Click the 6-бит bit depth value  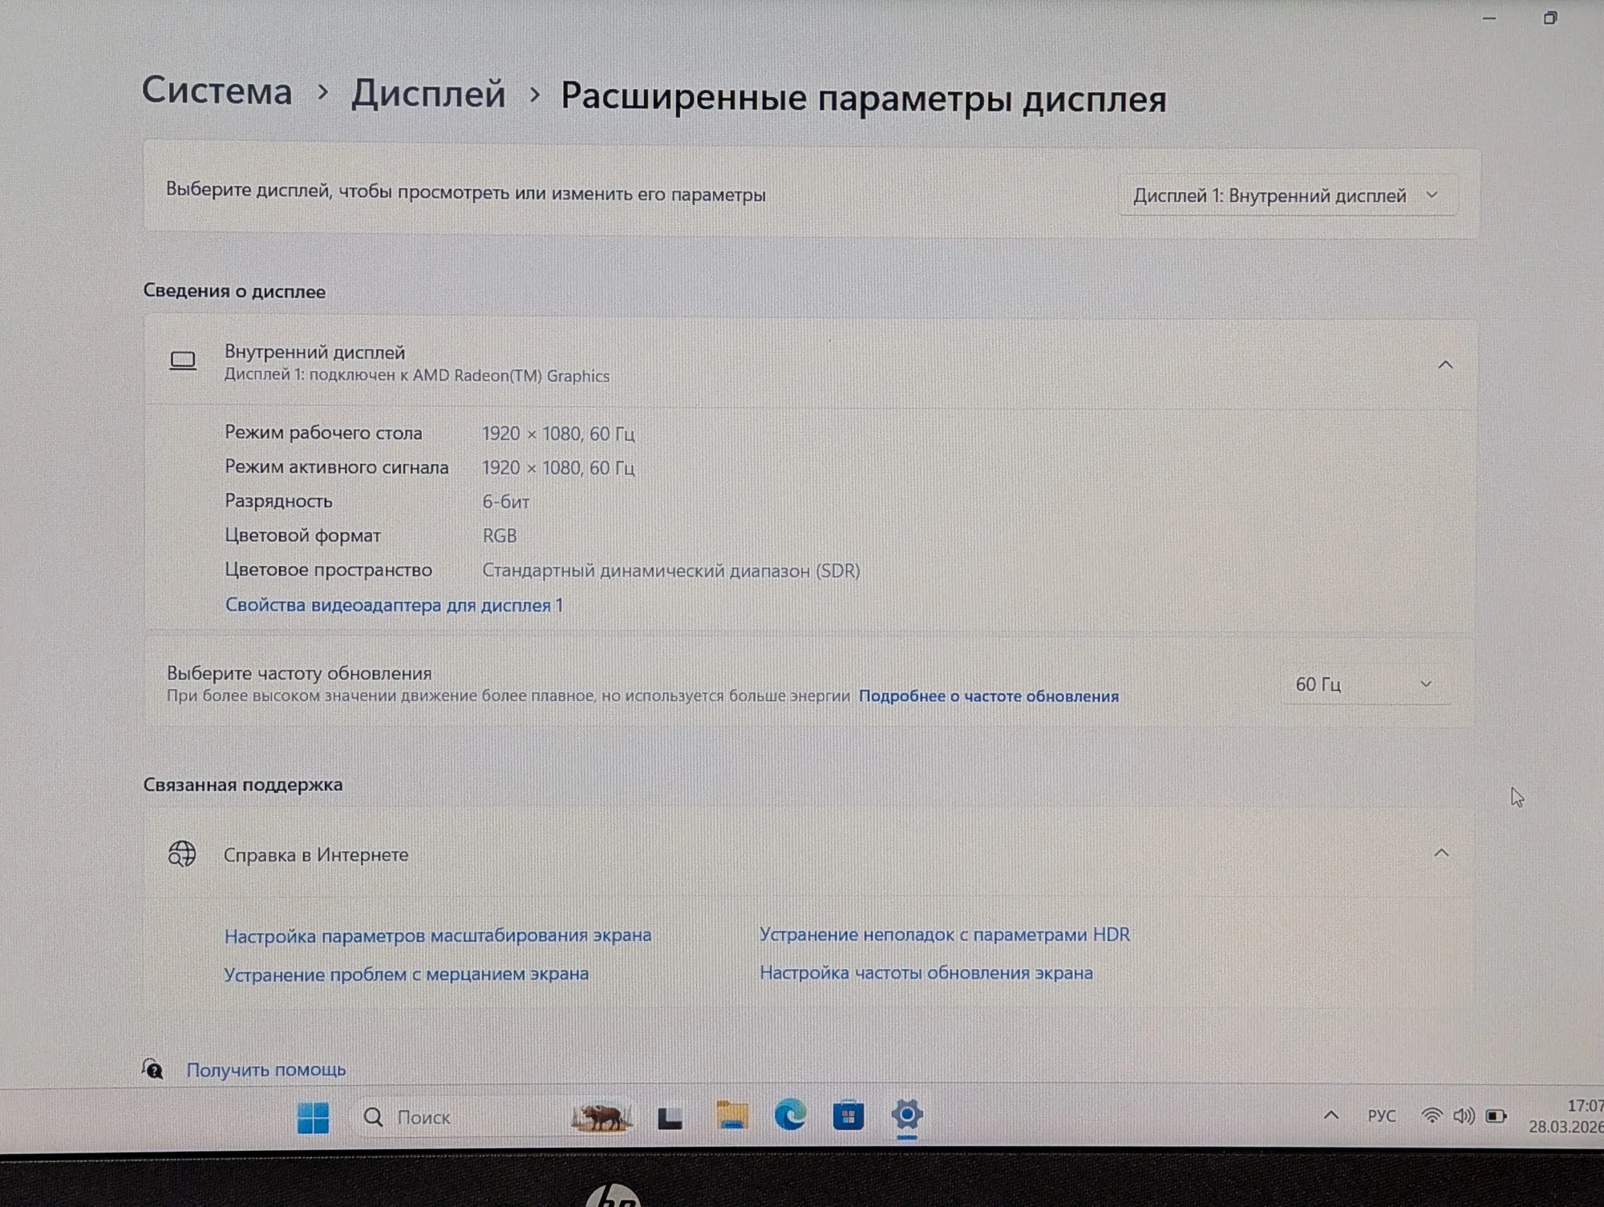pyautogui.click(x=505, y=502)
